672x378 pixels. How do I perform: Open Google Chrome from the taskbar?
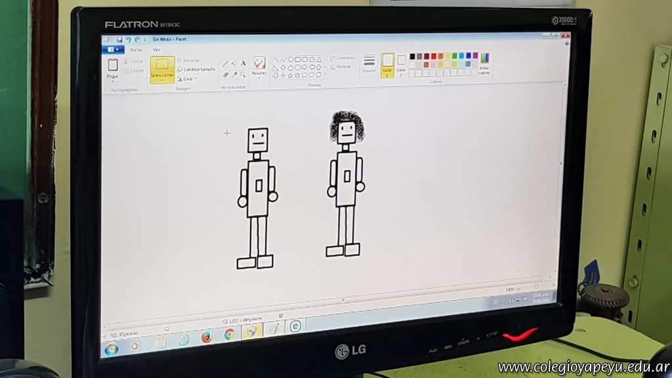point(229,335)
